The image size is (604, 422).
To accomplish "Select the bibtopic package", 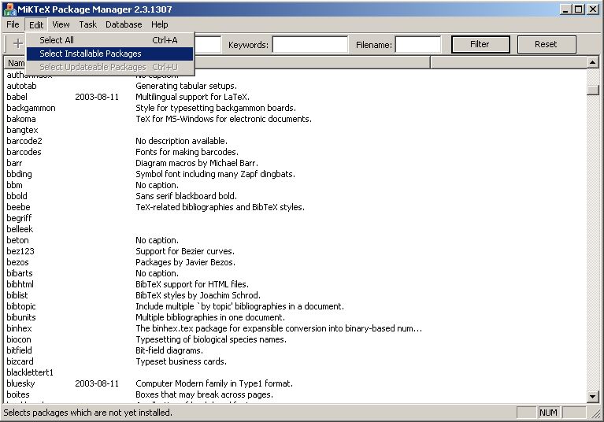I will click(21, 307).
